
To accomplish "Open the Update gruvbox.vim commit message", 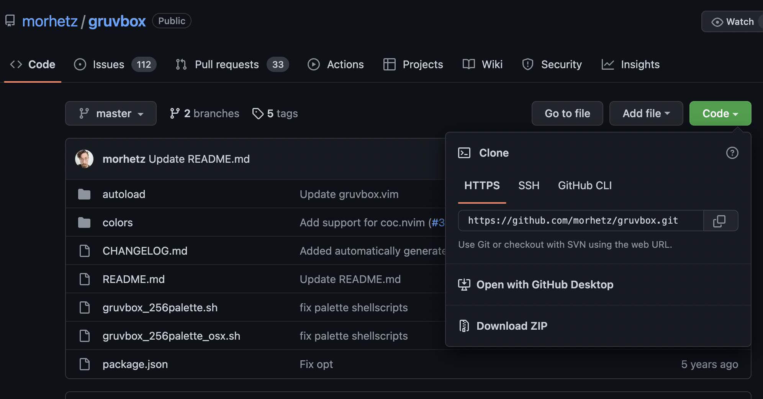I will [x=349, y=194].
